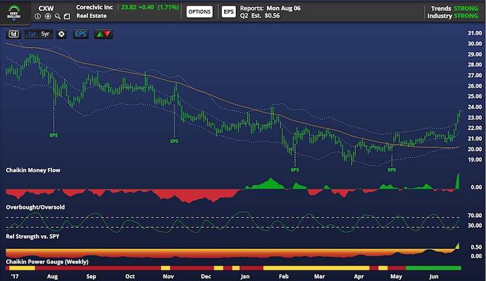Select the '17 year label on time axis
The width and height of the screenshot is (486, 281).
click(15, 276)
